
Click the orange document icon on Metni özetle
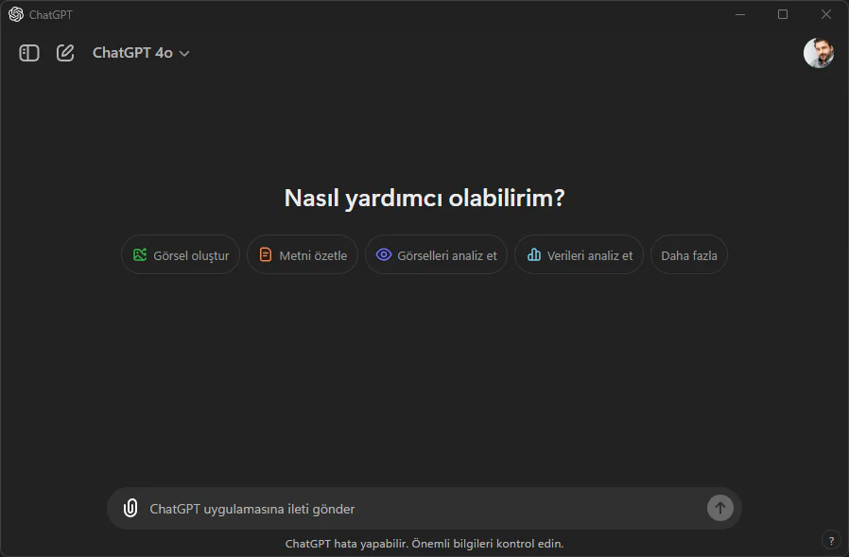pyautogui.click(x=262, y=254)
